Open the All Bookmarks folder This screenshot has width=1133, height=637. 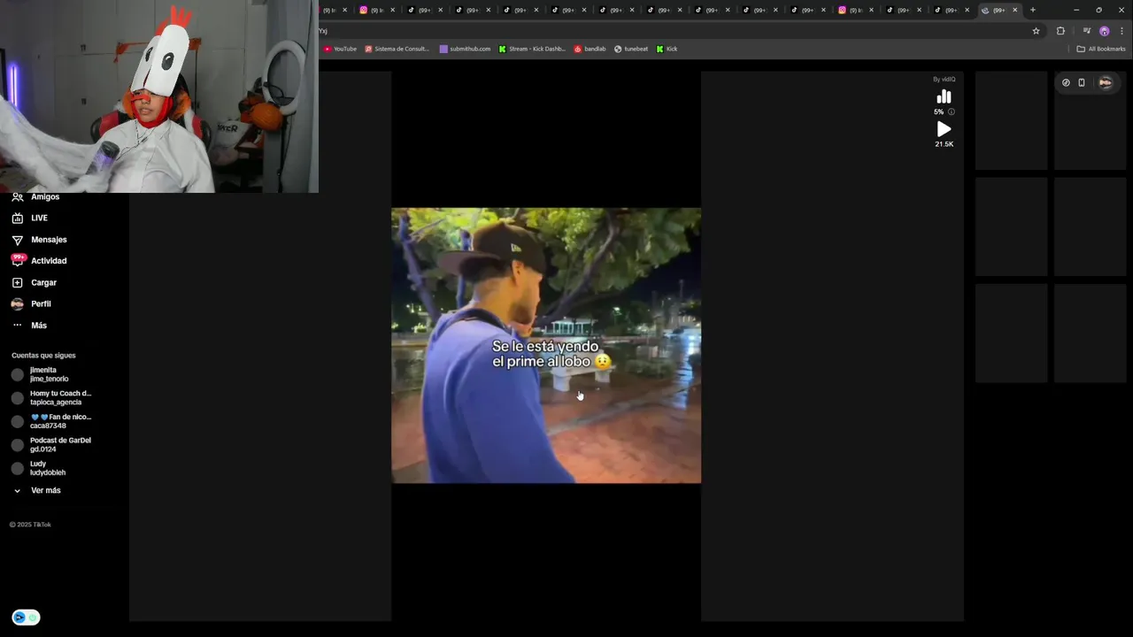point(1101,49)
